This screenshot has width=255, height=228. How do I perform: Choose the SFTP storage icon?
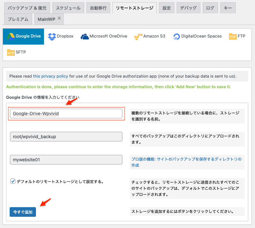coord(11,52)
